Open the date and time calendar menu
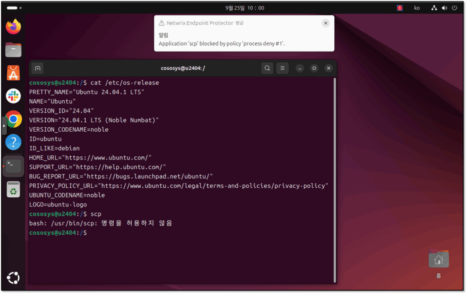This screenshot has height=294, width=467. coord(244,8)
